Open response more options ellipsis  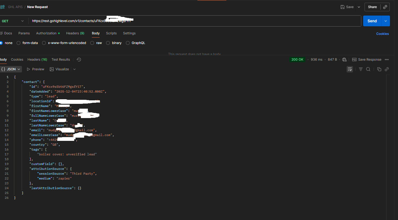click(x=387, y=60)
